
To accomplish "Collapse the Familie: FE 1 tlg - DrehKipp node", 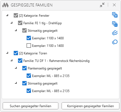I will [12, 23].
